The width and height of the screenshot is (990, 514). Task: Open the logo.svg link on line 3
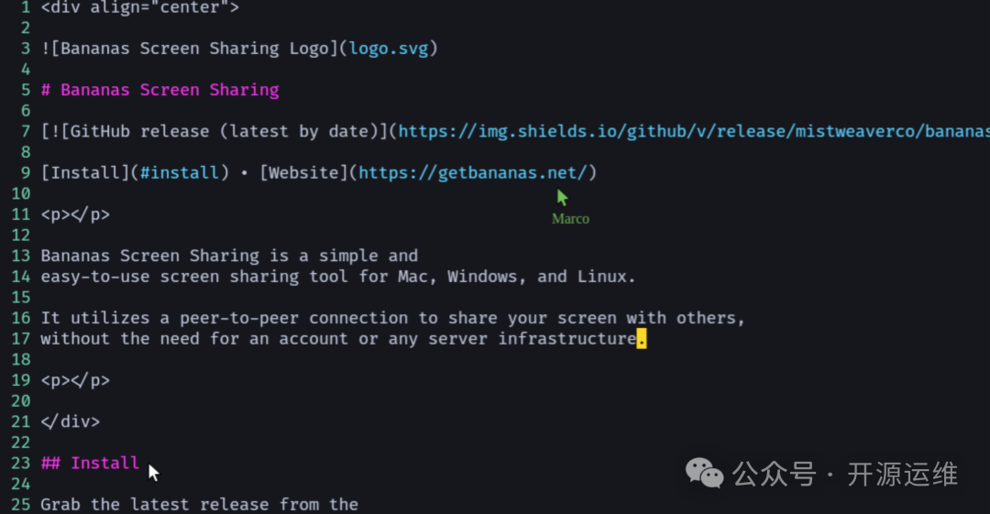tap(388, 49)
